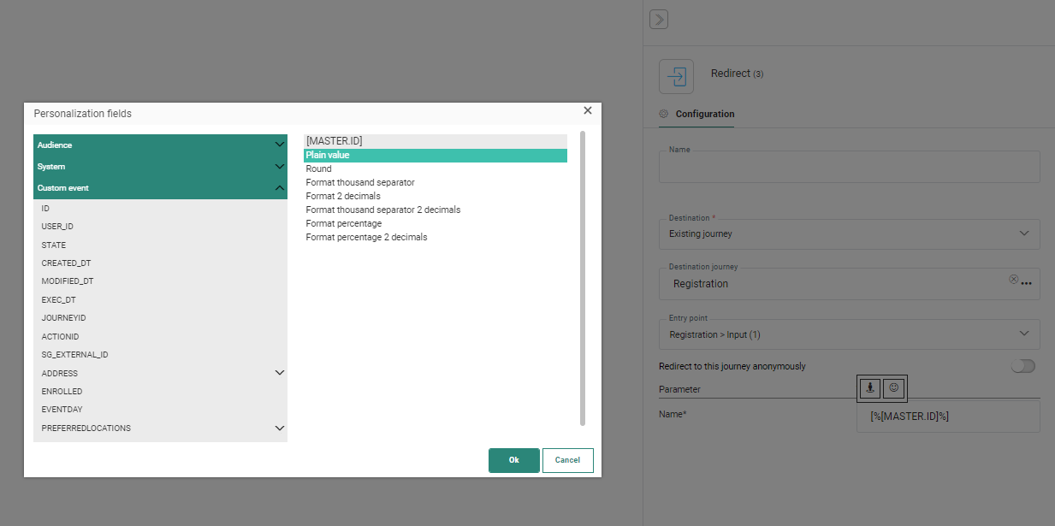Select Format thousand separator option
This screenshot has width=1055, height=526.
click(x=360, y=182)
